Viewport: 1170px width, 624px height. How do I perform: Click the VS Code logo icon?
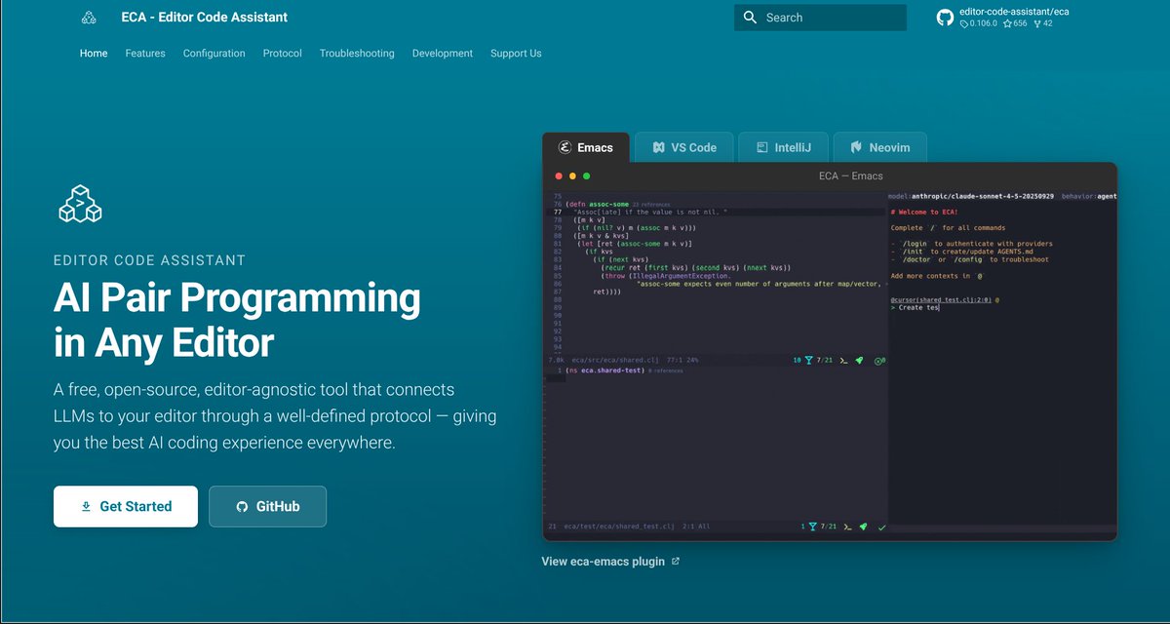coord(657,147)
